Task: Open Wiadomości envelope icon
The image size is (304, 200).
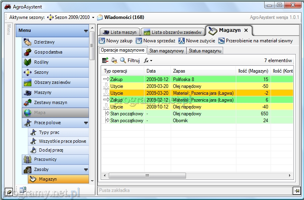Action: [100, 18]
